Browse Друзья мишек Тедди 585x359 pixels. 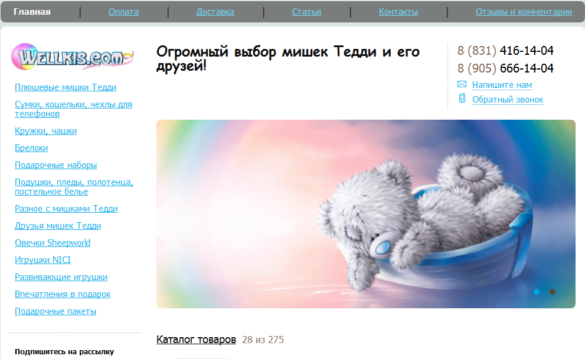pos(58,226)
